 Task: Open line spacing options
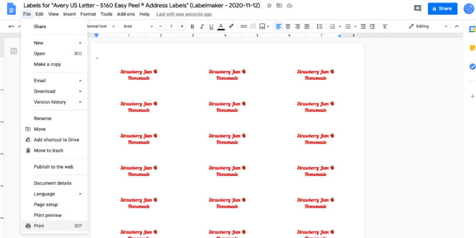tap(319, 26)
